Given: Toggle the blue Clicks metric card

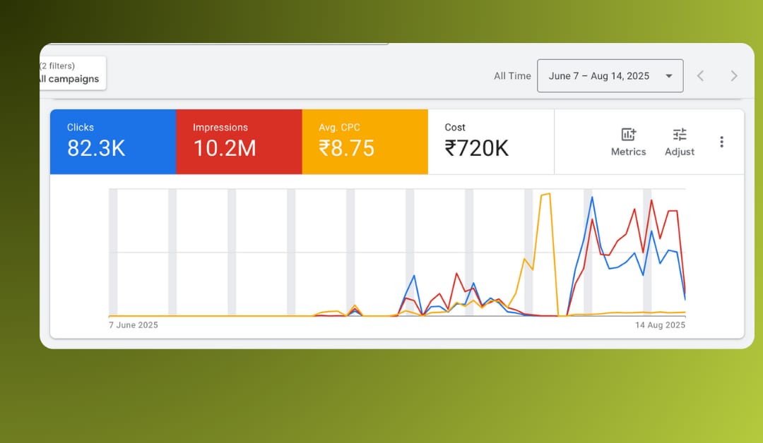Looking at the screenshot, I should pyautogui.click(x=112, y=142).
